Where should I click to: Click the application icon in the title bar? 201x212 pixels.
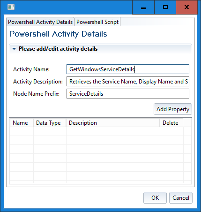coord(11,7)
